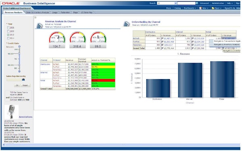242x151 pixels.
Task: Click the Order Fulfillment Dashboard title
Action: click(x=17, y=8)
